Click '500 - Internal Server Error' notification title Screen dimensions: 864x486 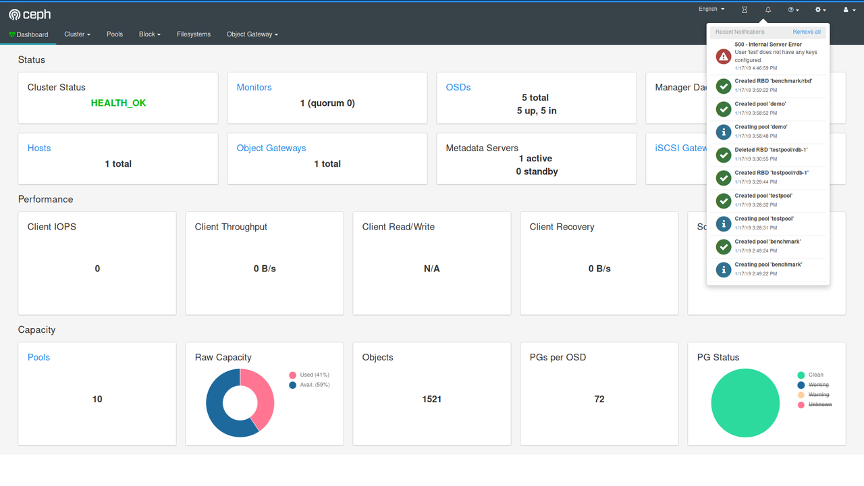pos(768,45)
